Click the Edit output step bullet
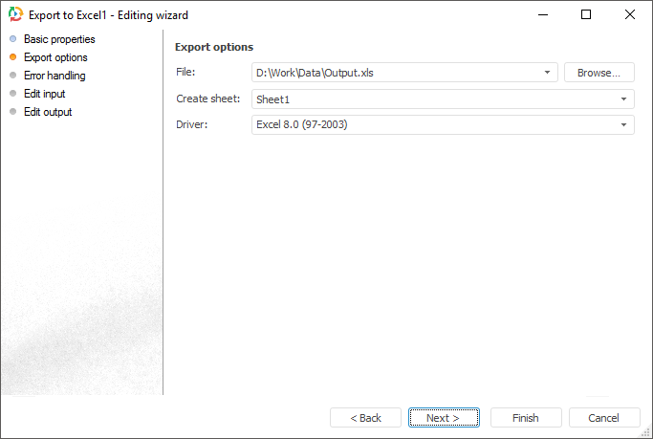The width and height of the screenshot is (653, 439). click(x=12, y=112)
